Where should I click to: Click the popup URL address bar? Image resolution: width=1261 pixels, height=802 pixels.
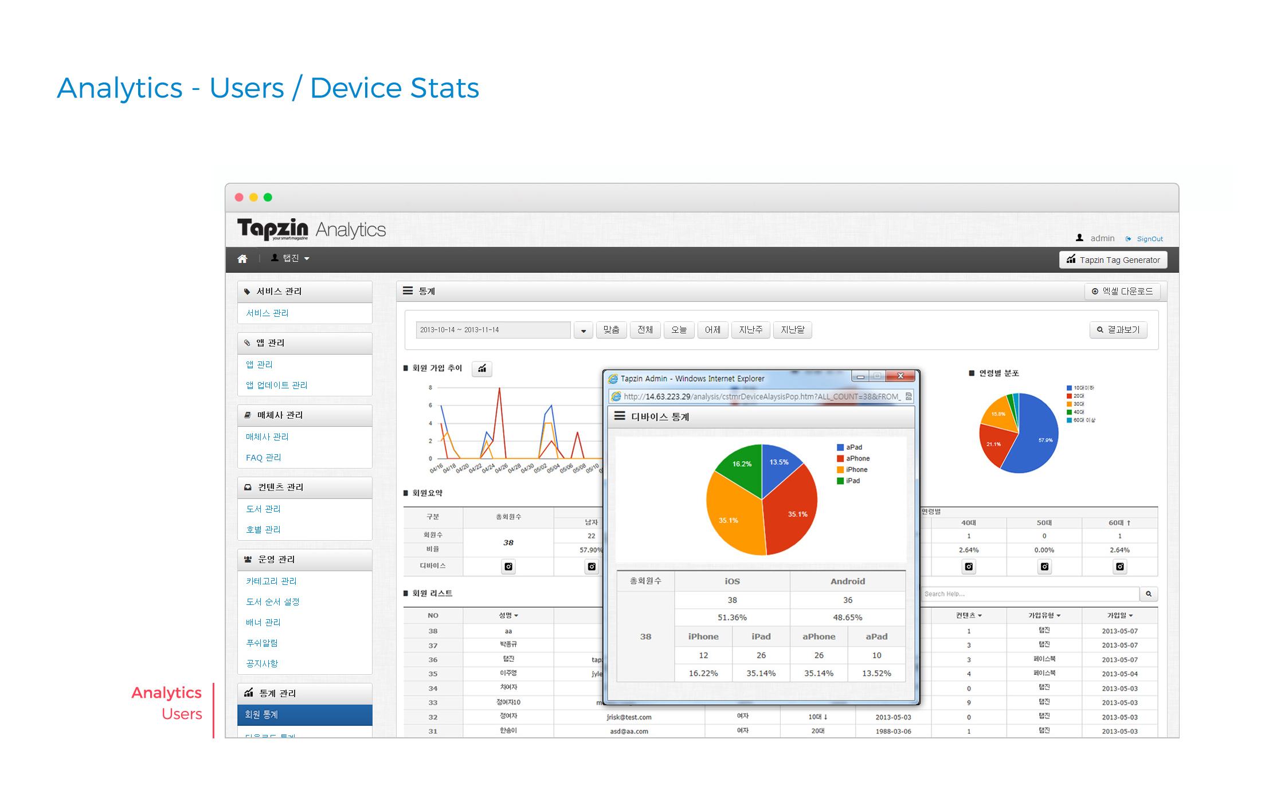click(x=761, y=396)
